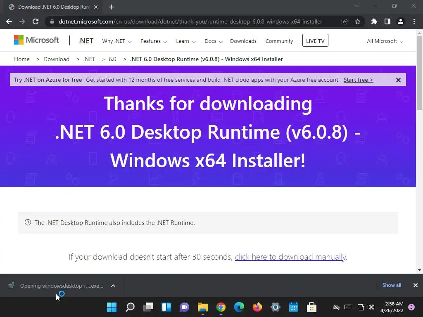This screenshot has width=423, height=317.
Task: Open the Calendar app on taskbar
Action: click(x=294, y=307)
